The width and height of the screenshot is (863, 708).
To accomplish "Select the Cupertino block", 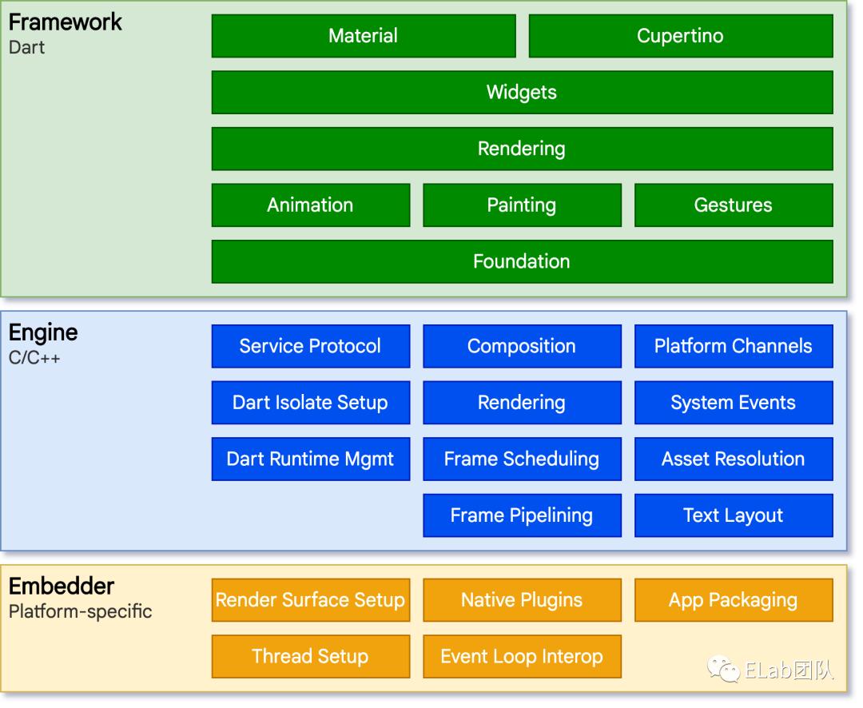I will 680,36.
